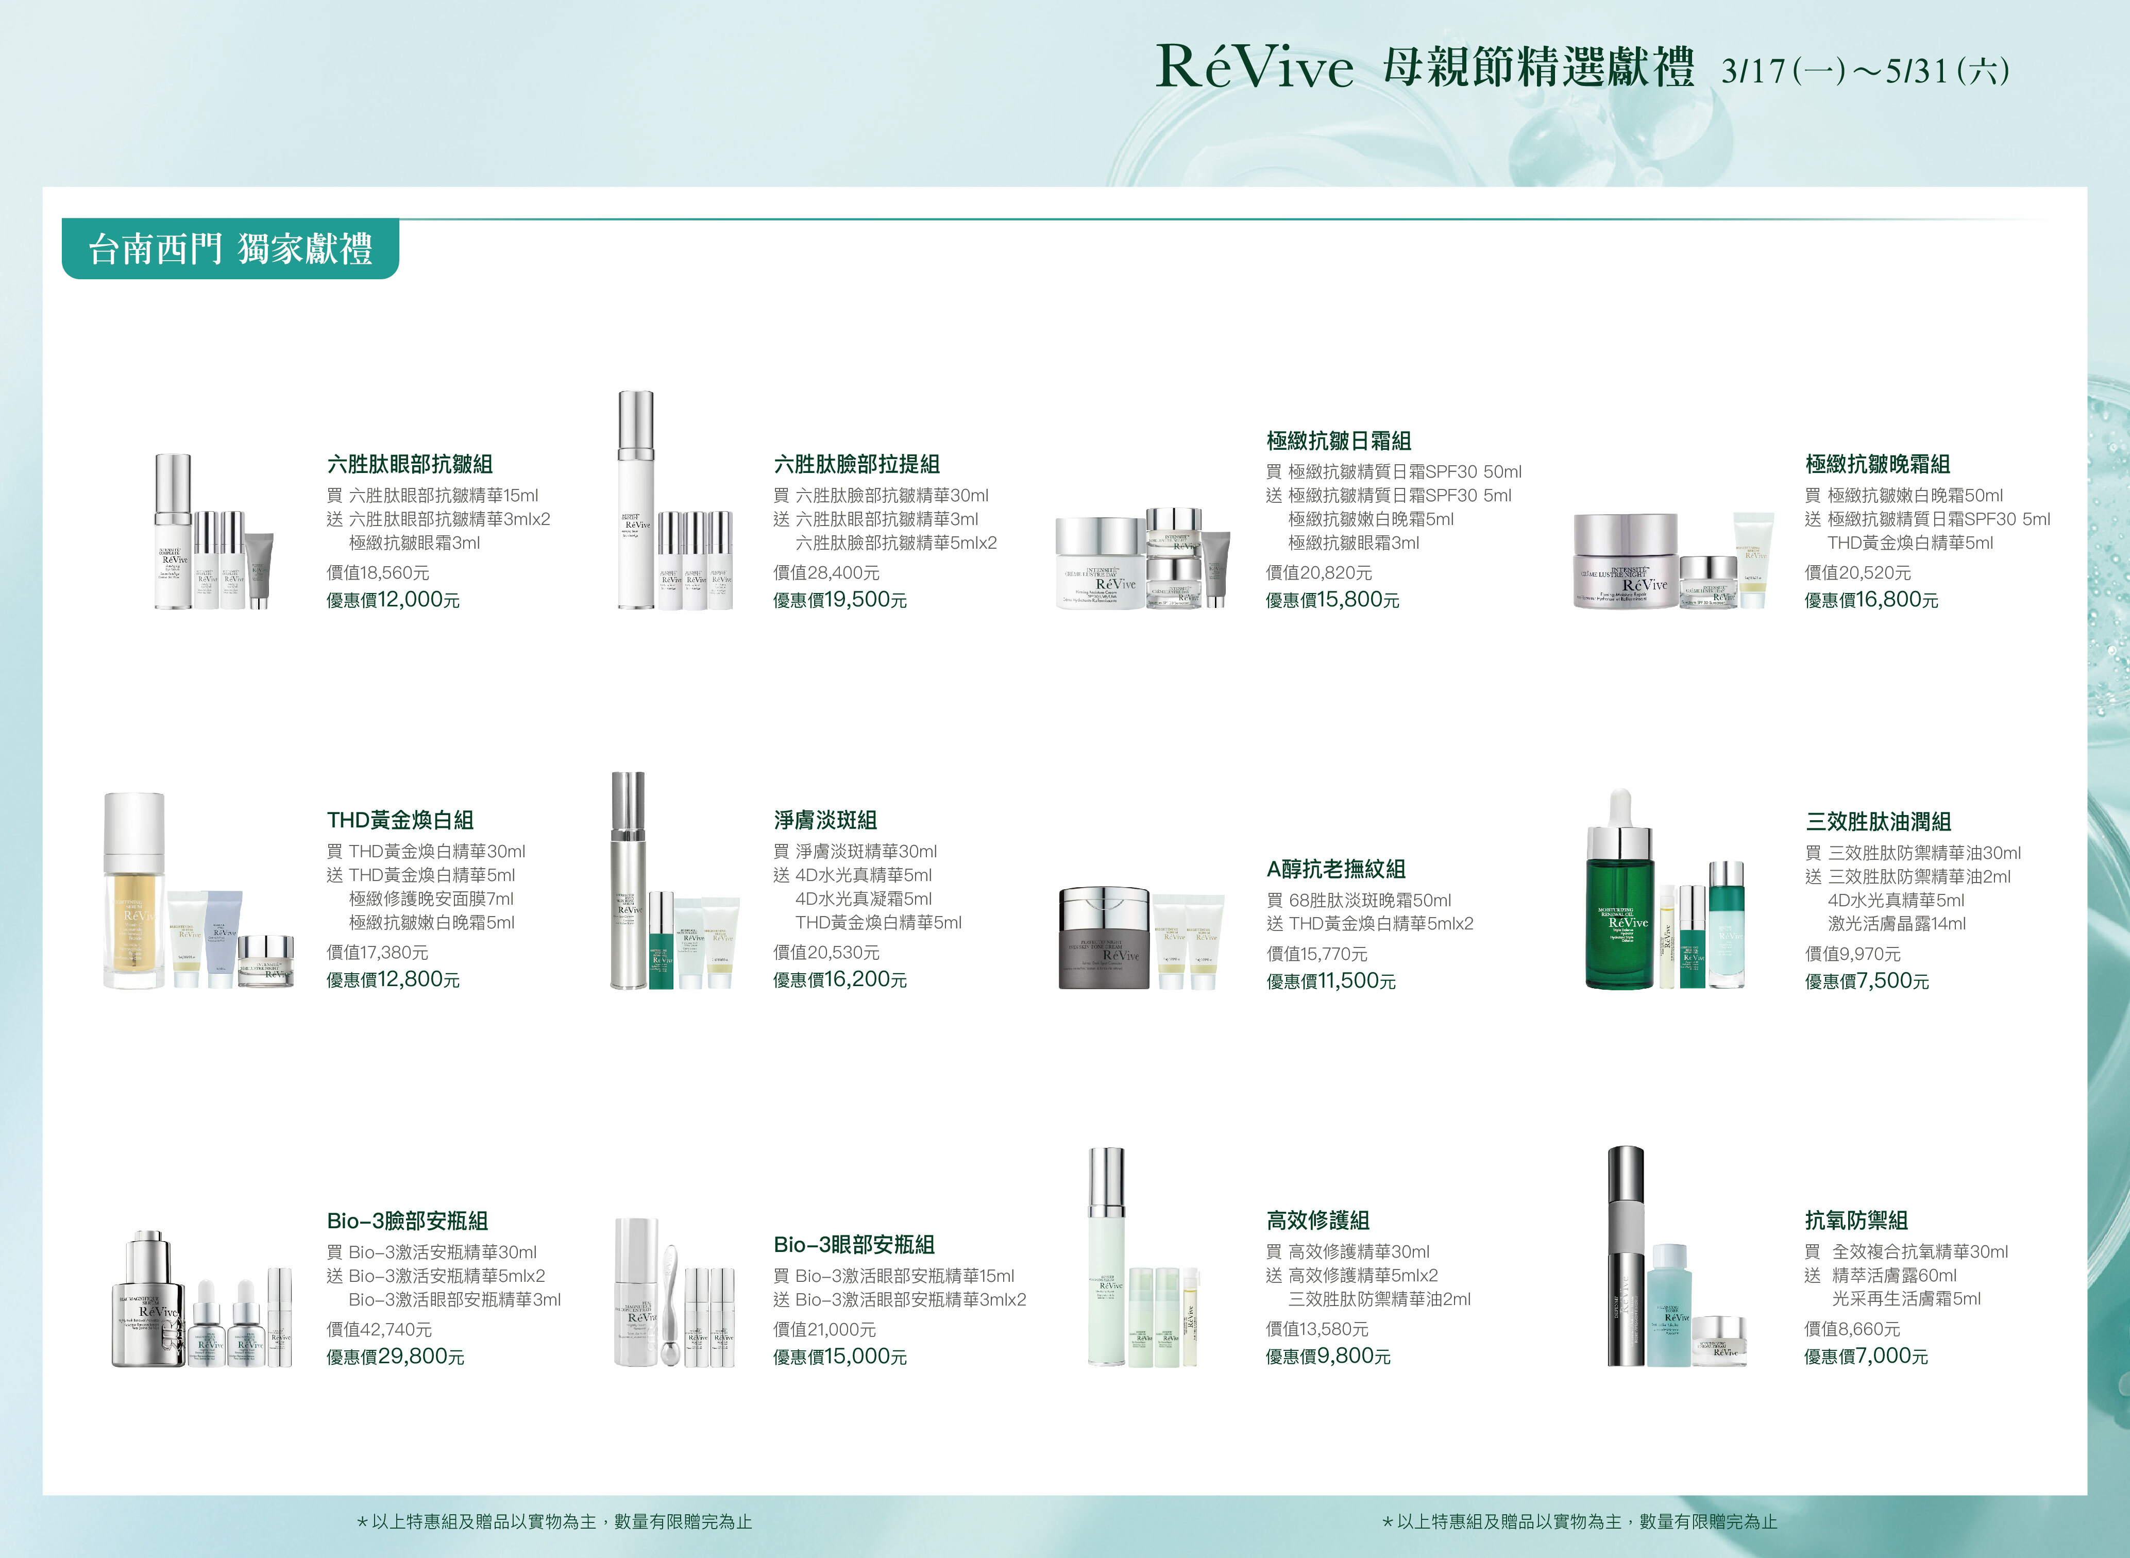2130x1558 pixels.
Task: Open the 六胜肽眼部抗皺組 product image
Action: (215, 531)
